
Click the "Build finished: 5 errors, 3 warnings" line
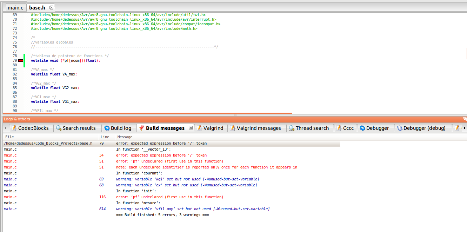(x=162, y=215)
